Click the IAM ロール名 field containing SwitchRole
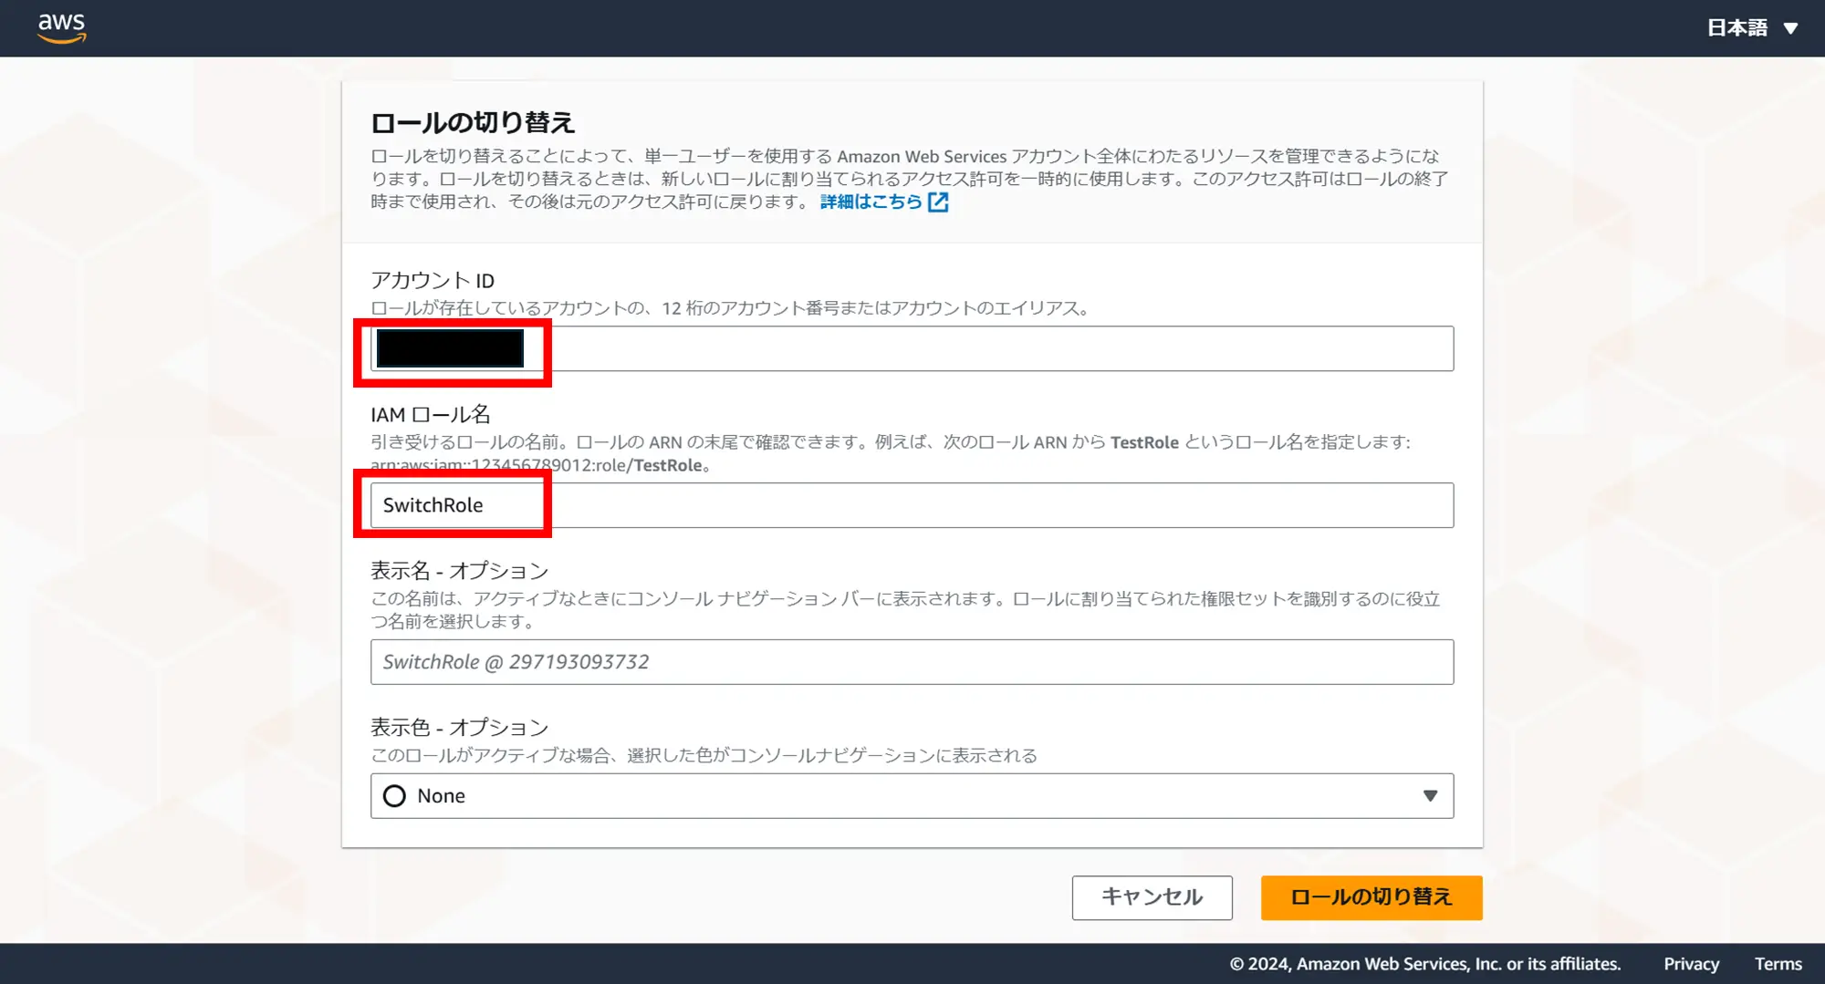The image size is (1825, 984). 912,505
